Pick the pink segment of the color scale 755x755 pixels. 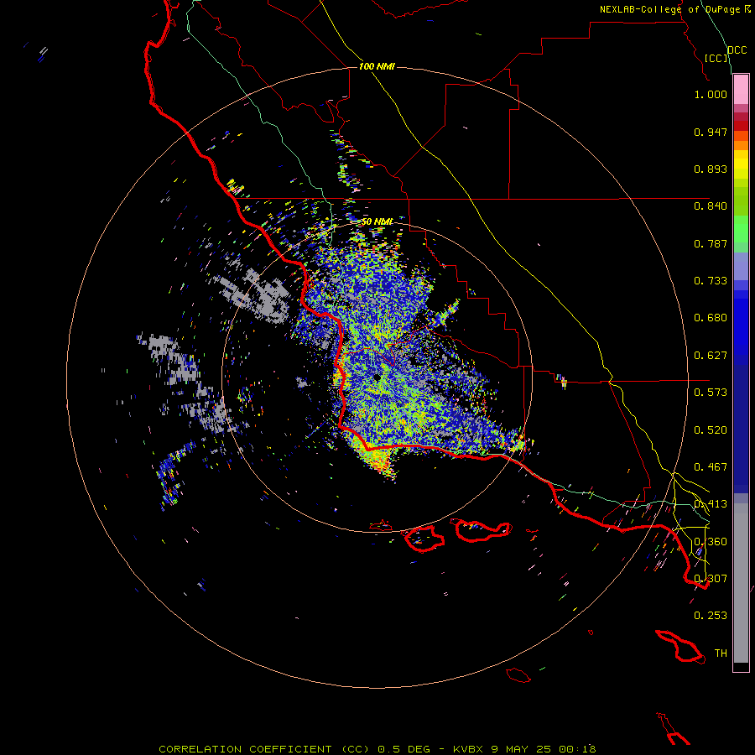point(741,89)
